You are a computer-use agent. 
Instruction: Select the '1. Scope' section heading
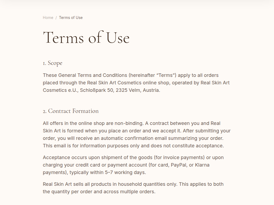click(52, 63)
